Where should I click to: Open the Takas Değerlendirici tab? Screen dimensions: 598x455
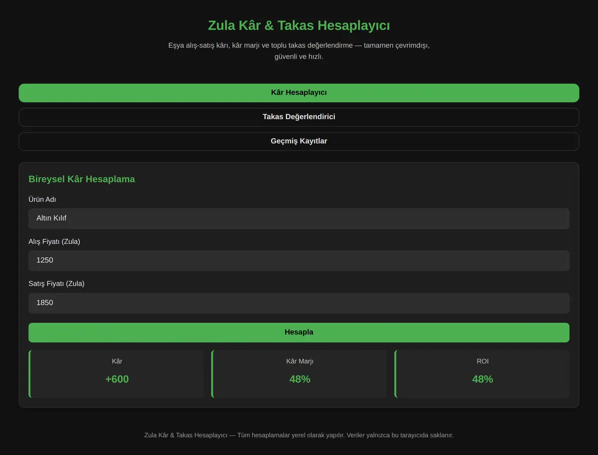click(x=299, y=117)
